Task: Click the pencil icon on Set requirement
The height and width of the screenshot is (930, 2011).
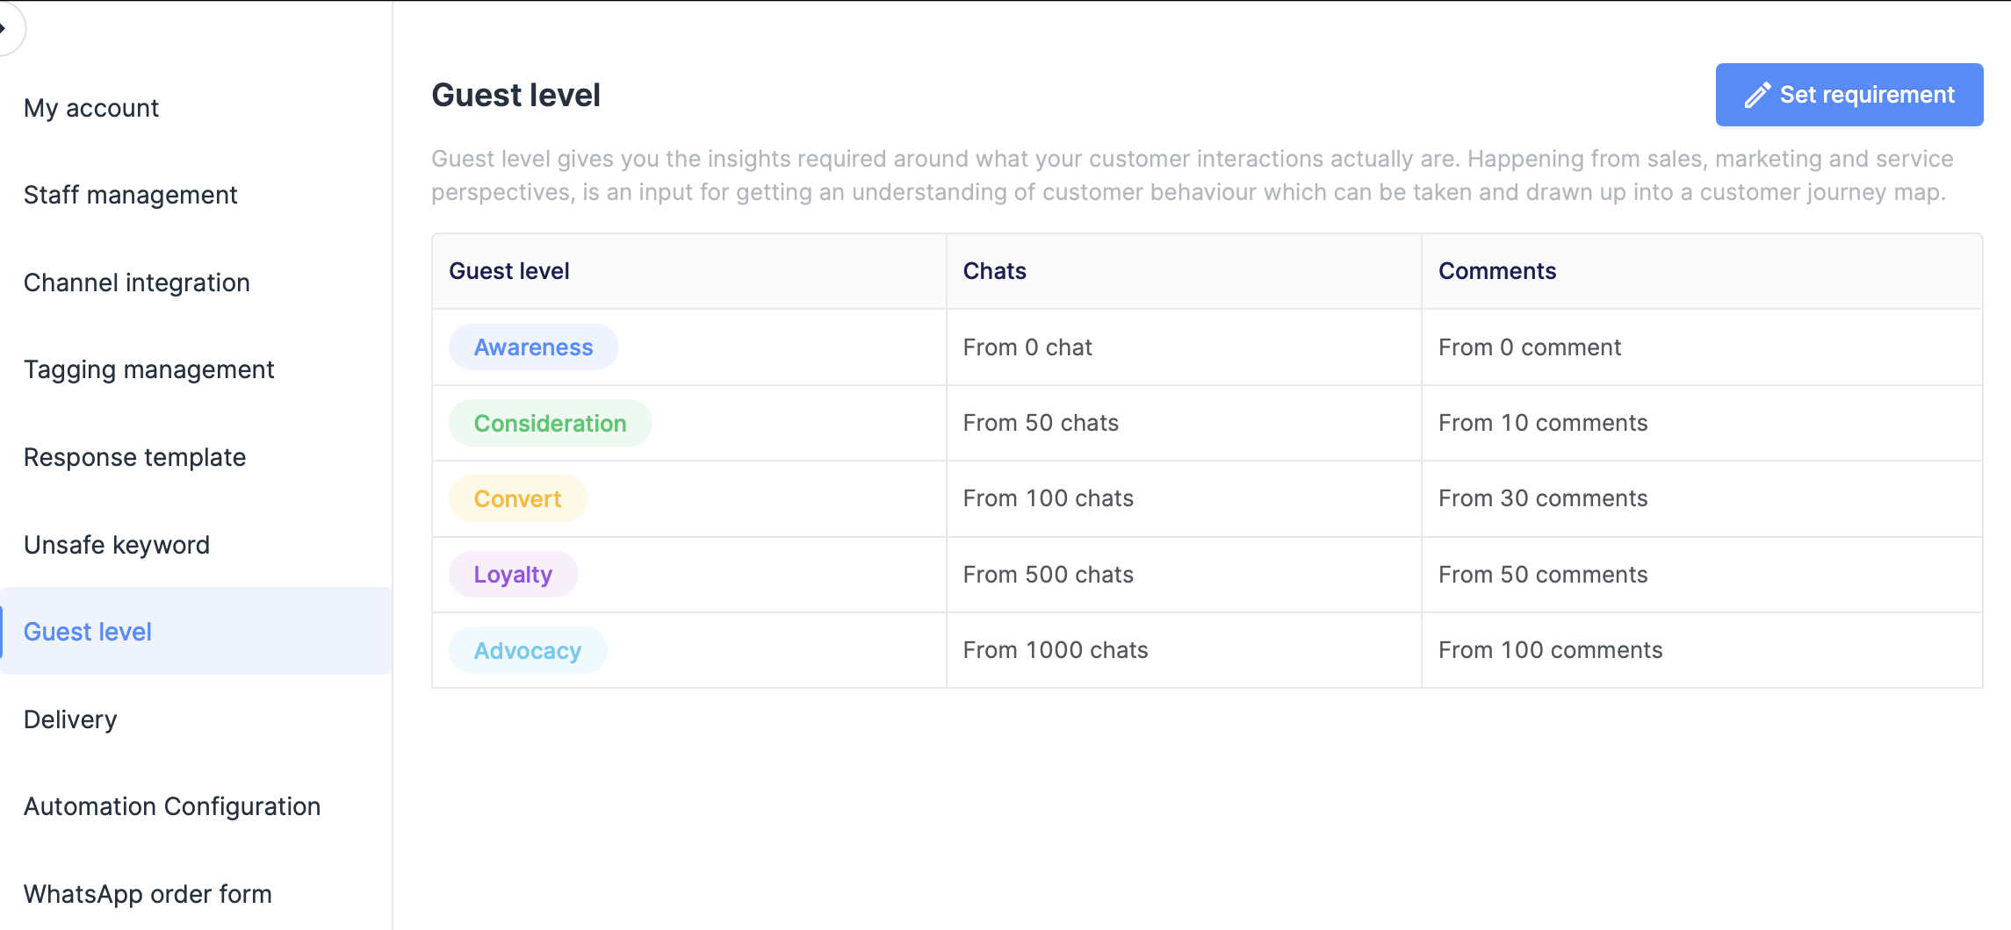Action: tap(1757, 95)
